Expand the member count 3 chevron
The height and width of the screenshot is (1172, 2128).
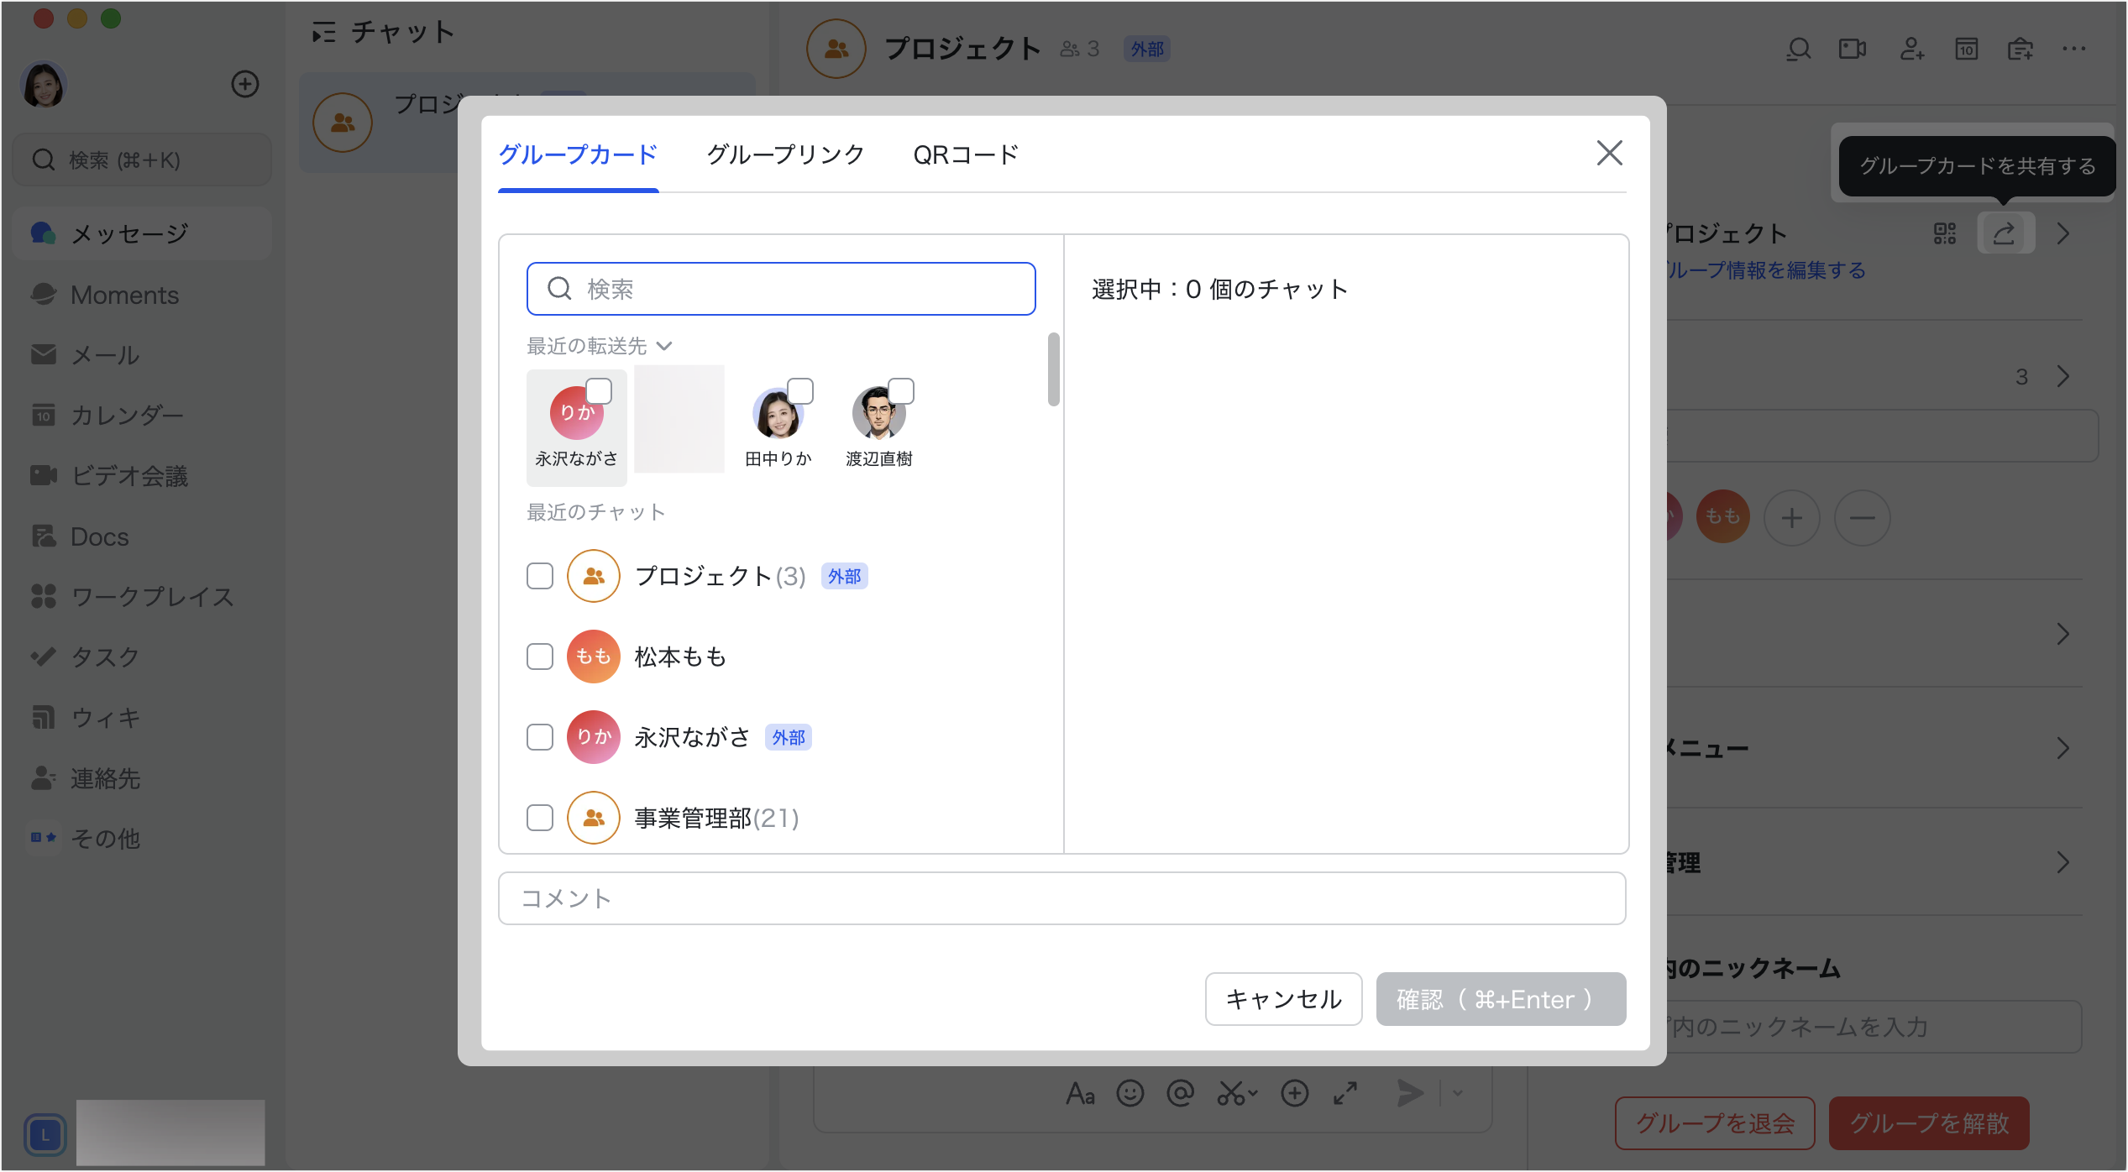coord(2062,376)
